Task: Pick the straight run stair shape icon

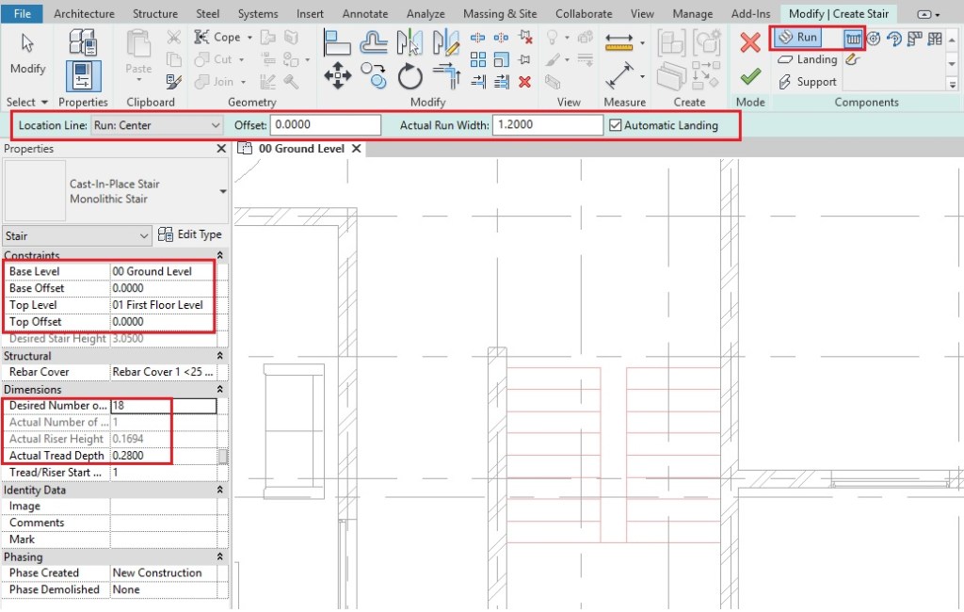Action: coord(854,38)
